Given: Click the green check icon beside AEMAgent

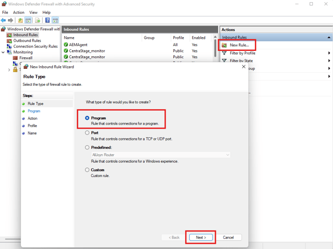Looking at the screenshot, I should pos(66,45).
